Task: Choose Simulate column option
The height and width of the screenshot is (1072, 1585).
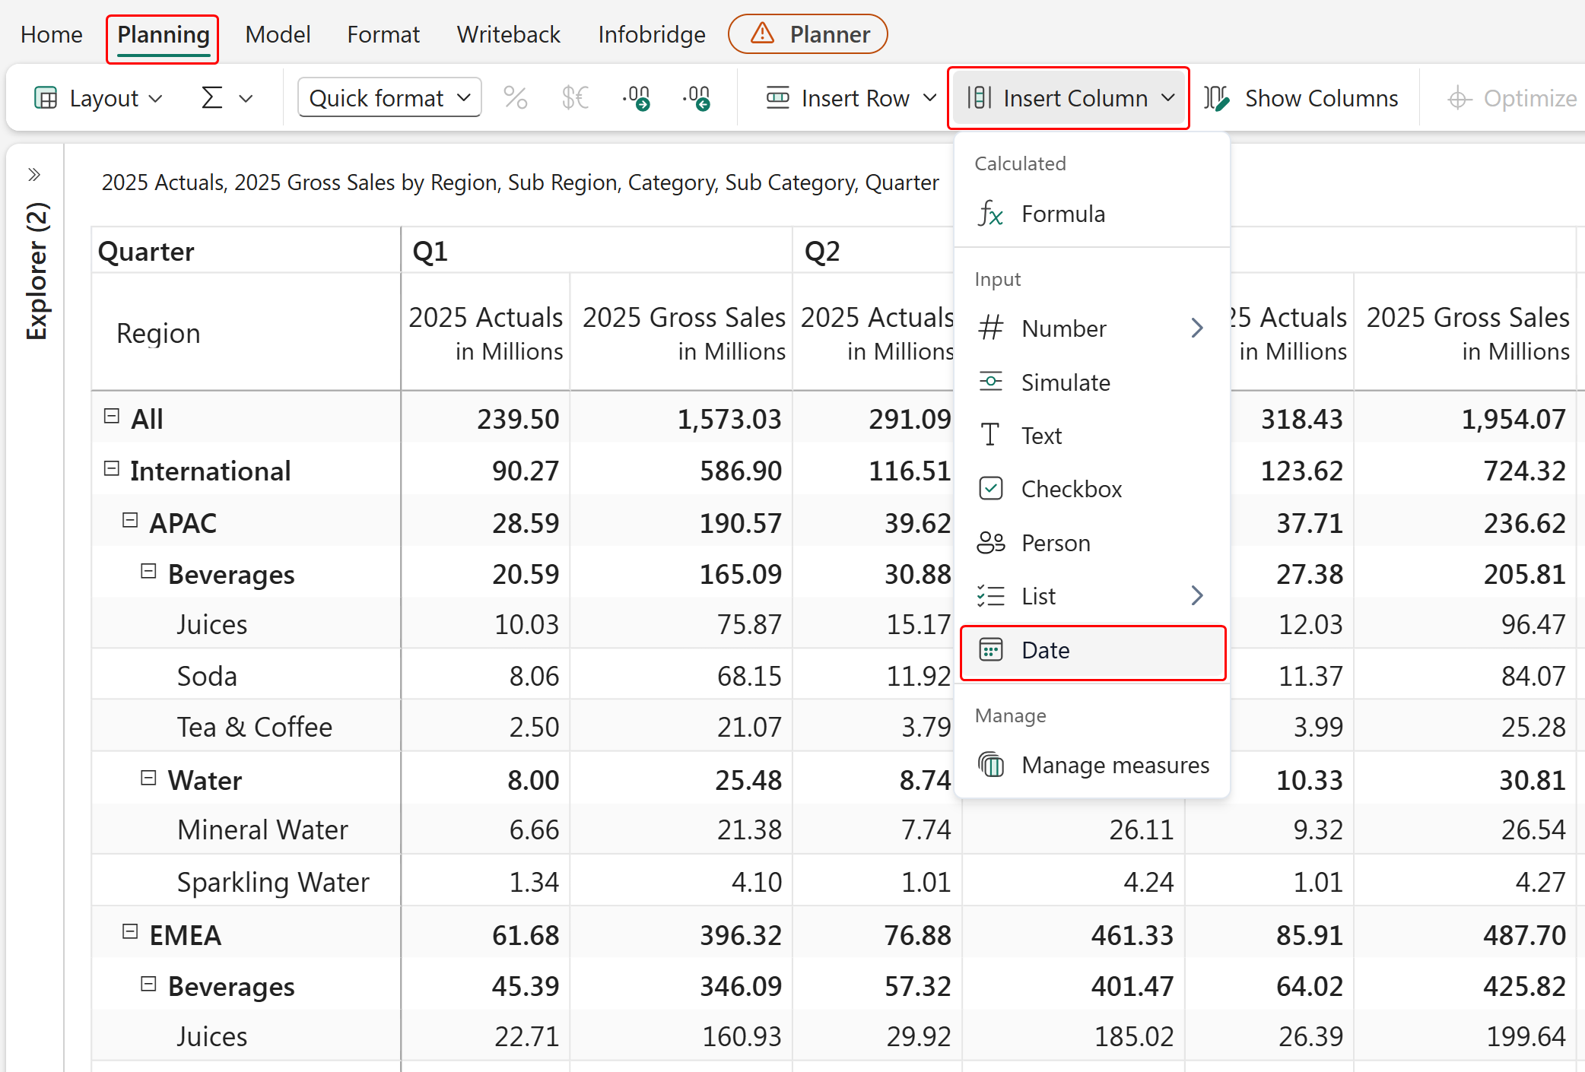Action: 1092,382
